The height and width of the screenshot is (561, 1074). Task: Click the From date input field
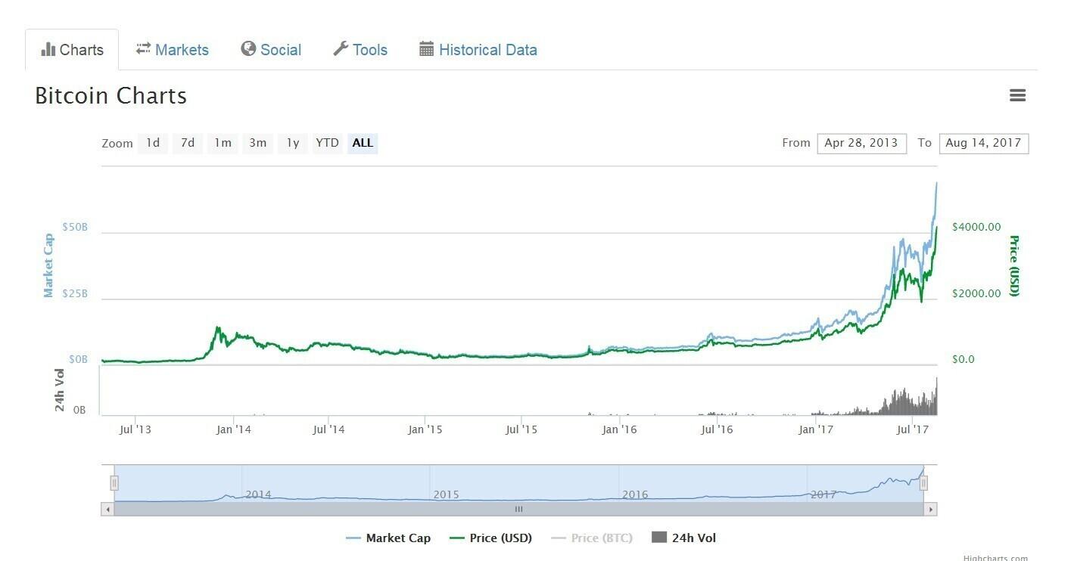point(861,143)
